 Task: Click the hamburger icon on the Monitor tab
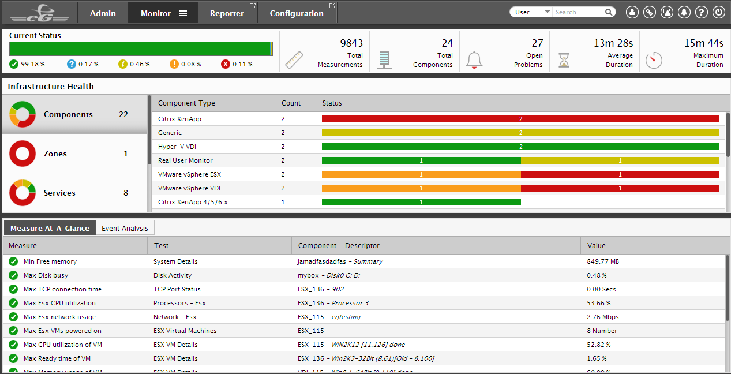click(183, 13)
